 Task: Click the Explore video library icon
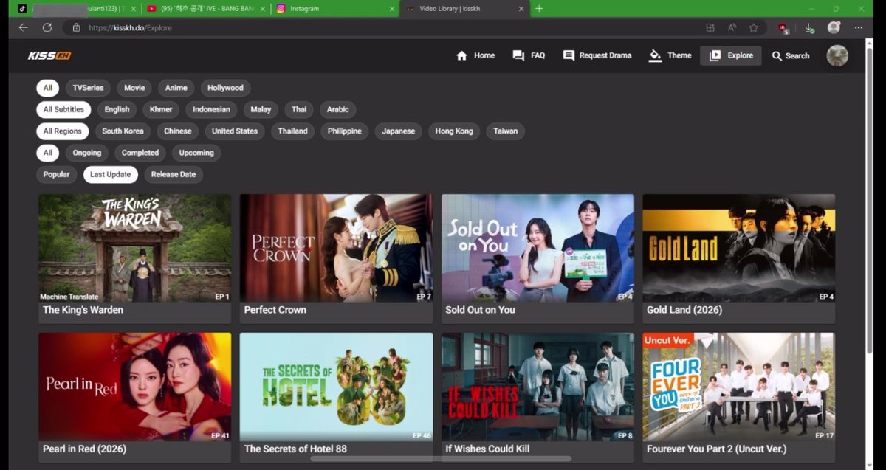(715, 55)
